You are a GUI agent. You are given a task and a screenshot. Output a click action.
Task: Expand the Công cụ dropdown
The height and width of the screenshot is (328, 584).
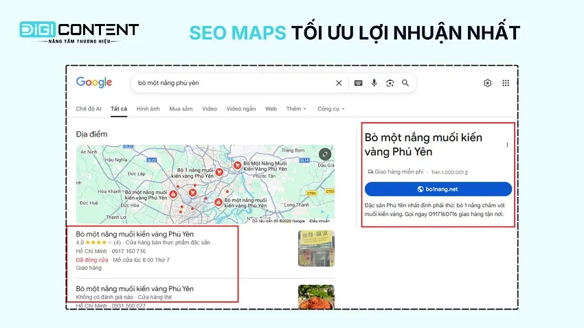[330, 108]
